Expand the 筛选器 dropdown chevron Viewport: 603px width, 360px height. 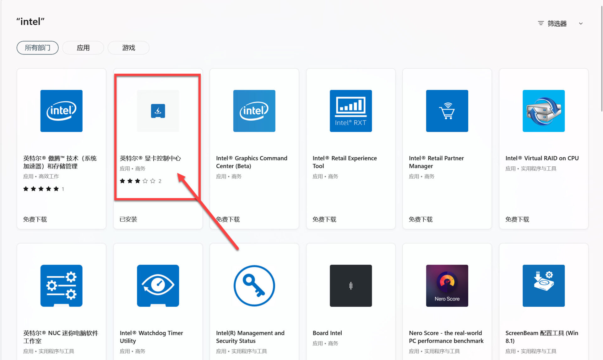(x=581, y=23)
